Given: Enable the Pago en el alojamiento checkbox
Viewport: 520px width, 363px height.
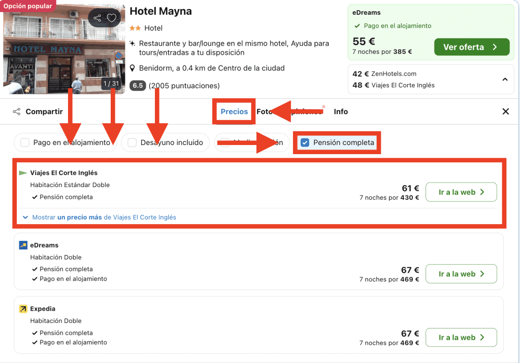Looking at the screenshot, I should pos(25,143).
